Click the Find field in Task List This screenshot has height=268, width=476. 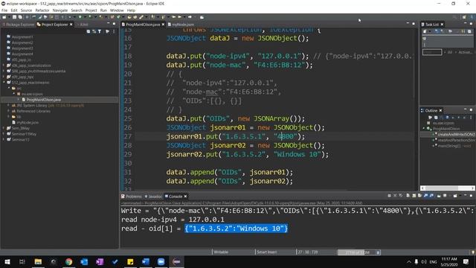point(432,52)
